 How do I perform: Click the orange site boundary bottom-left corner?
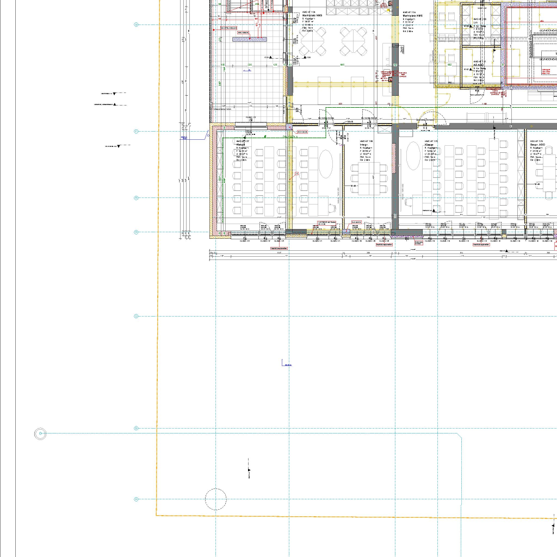(157, 515)
